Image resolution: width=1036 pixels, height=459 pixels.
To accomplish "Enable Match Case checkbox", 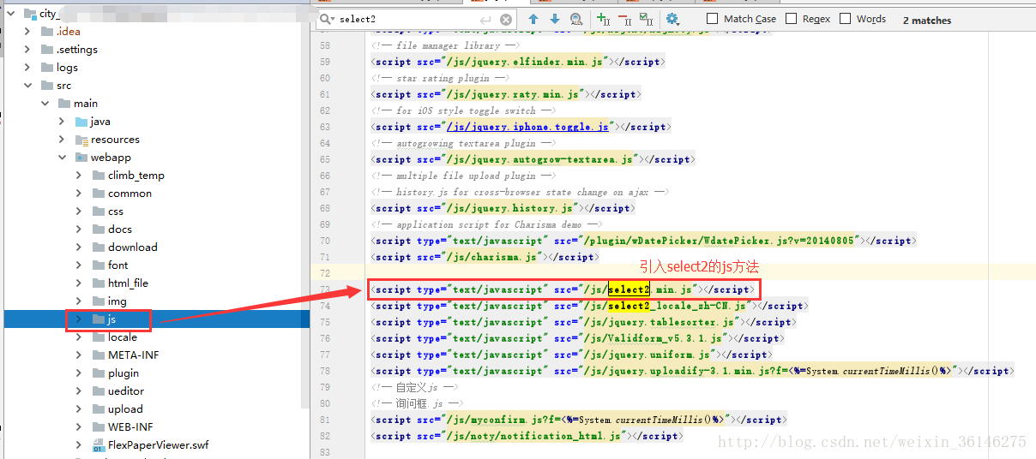I will 713,19.
